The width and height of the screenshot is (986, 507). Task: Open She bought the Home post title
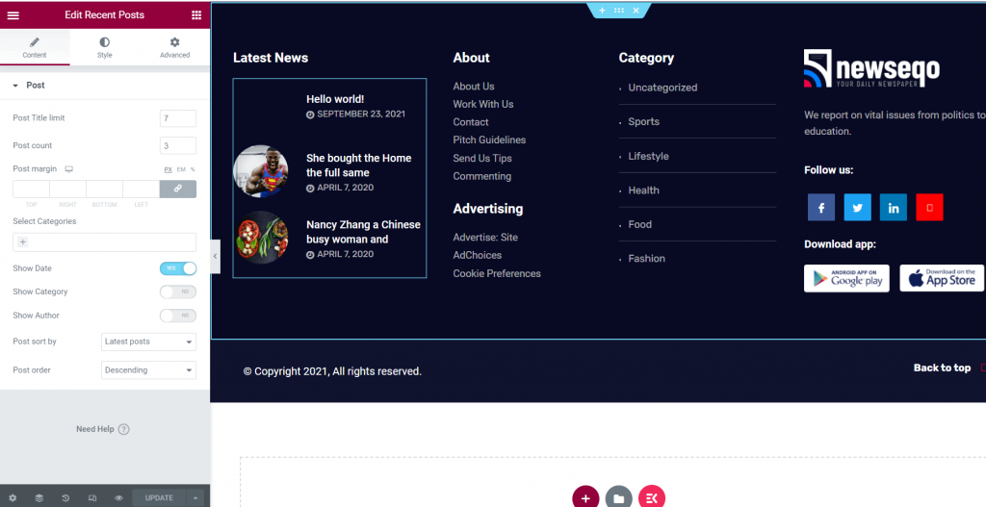[358, 165]
